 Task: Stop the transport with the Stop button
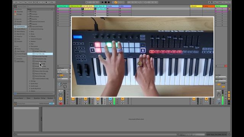(106, 2)
